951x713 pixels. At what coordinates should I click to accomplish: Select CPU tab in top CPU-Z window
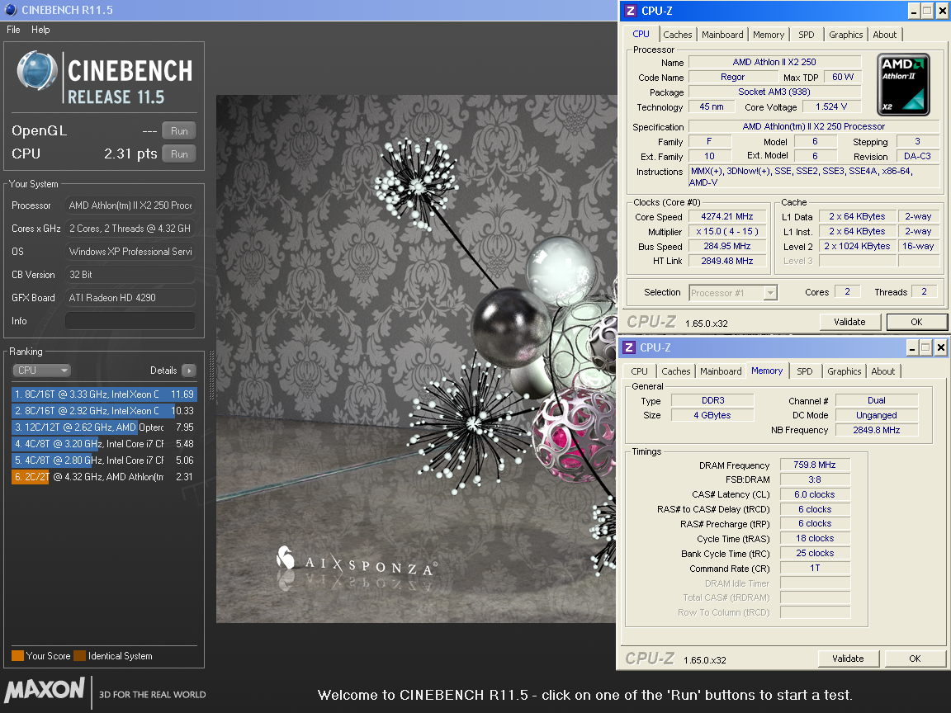pyautogui.click(x=641, y=34)
